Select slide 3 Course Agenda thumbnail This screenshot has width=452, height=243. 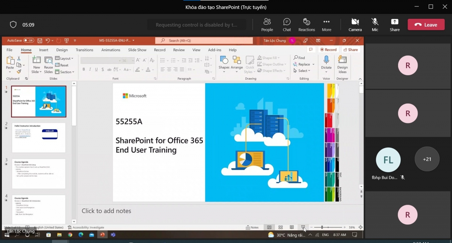[x=38, y=173]
